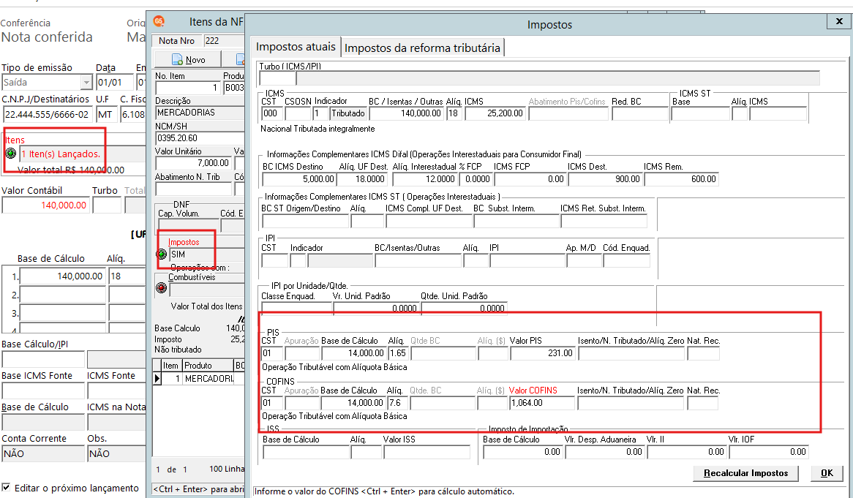This screenshot has width=853, height=498.
Task: Click the Alíq. UF Dest. field
Action: click(362, 179)
